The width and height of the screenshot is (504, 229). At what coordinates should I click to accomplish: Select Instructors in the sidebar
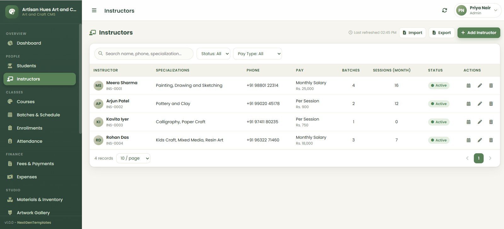(x=39, y=79)
